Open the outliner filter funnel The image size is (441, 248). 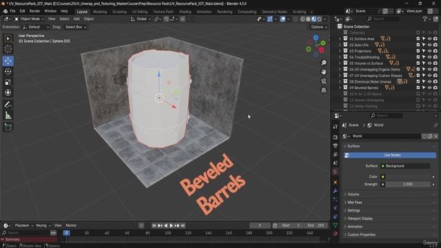(425, 19)
